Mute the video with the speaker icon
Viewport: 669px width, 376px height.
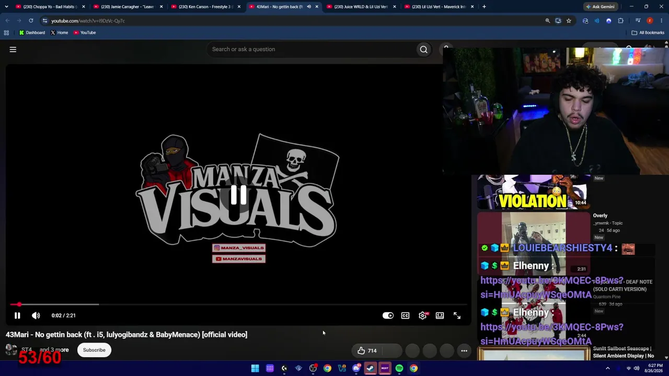[x=36, y=315]
